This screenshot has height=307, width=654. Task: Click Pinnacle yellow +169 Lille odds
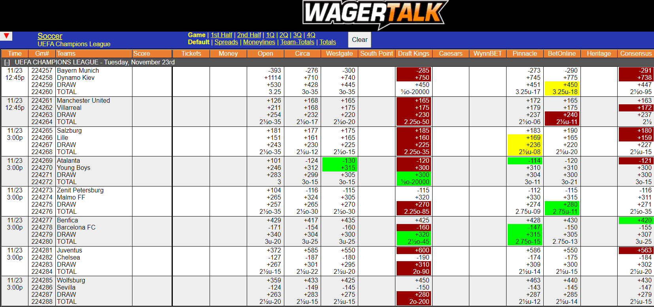(525, 138)
